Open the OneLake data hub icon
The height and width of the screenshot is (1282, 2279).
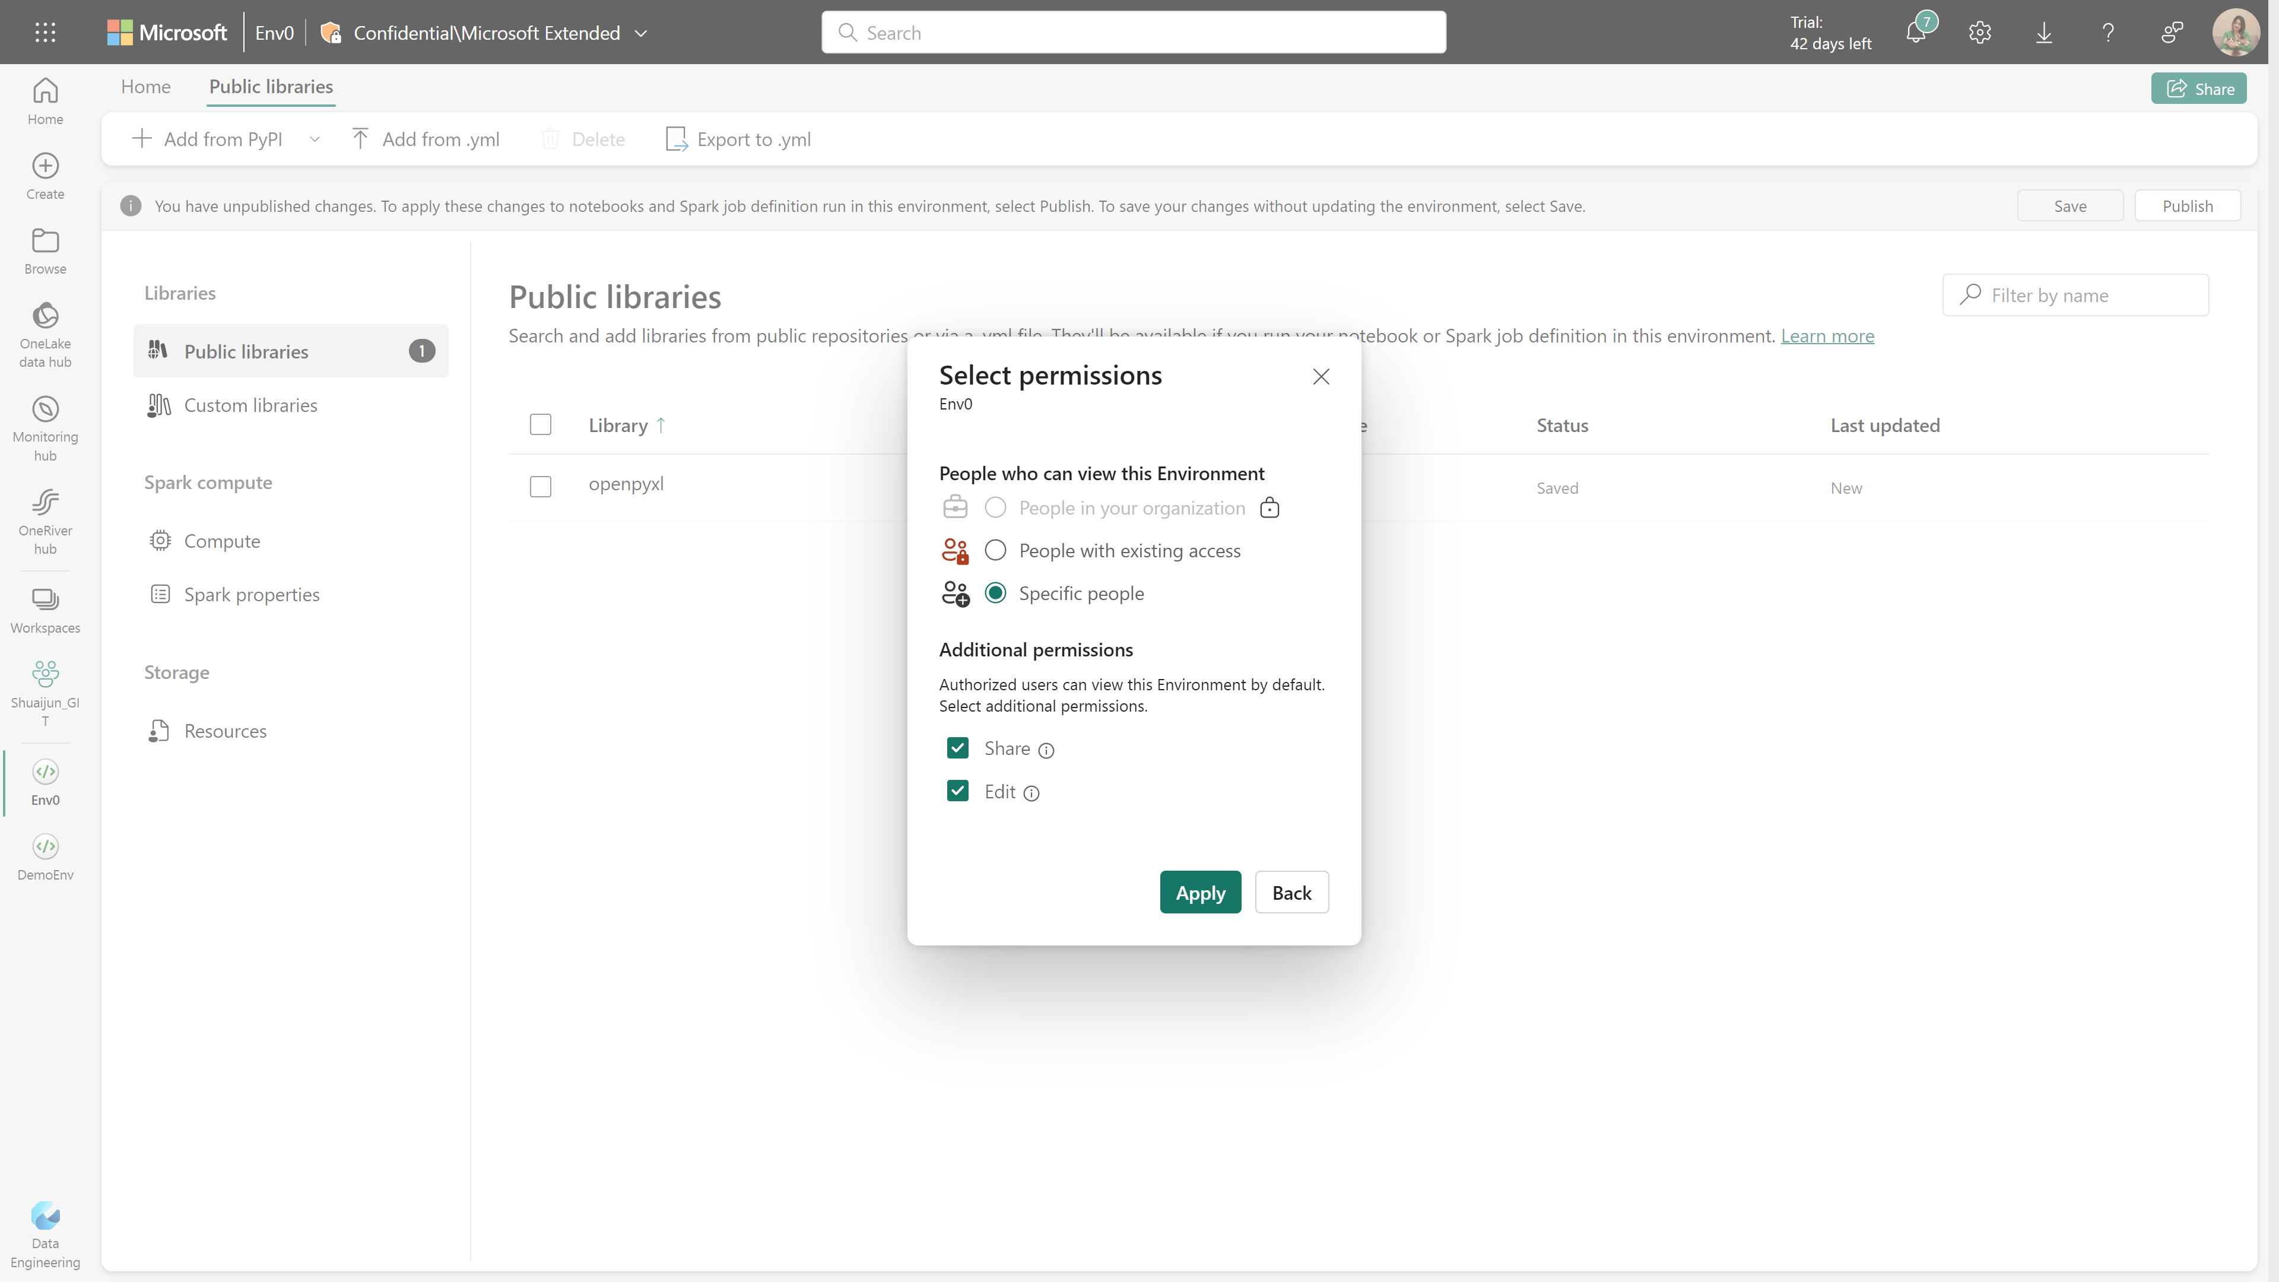(45, 316)
